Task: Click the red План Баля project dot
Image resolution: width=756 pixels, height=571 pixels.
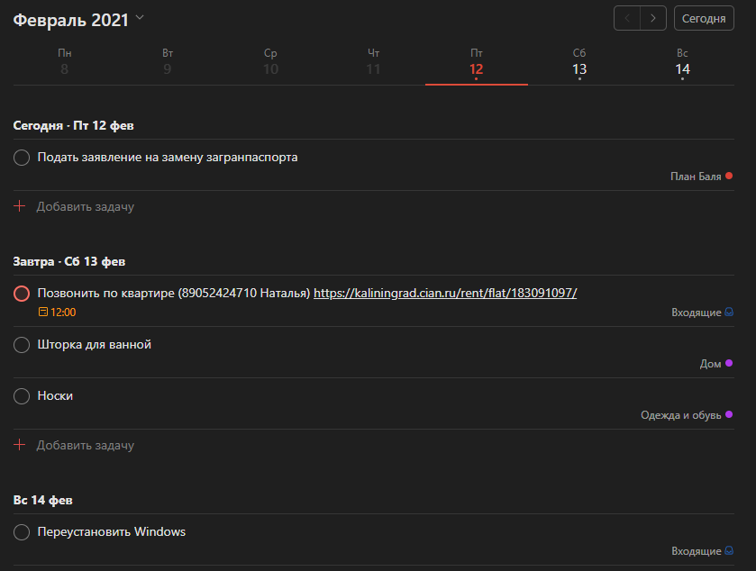Action: coord(729,177)
